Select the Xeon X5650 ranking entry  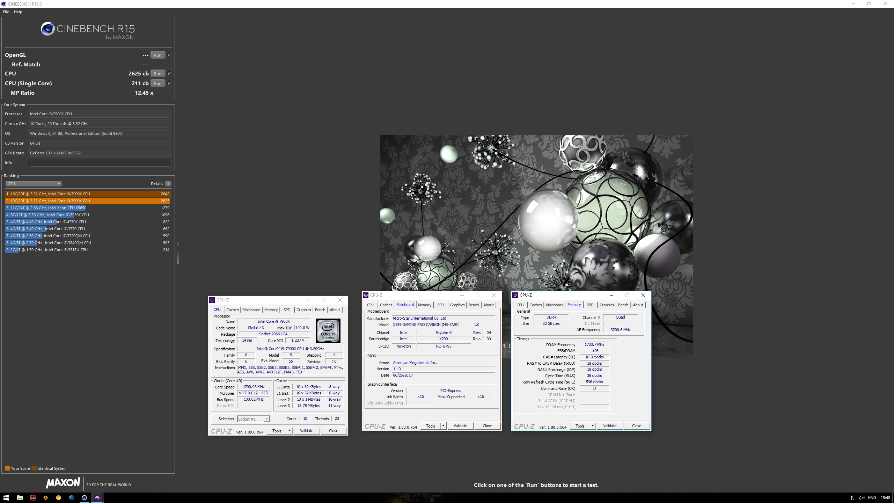click(87, 208)
